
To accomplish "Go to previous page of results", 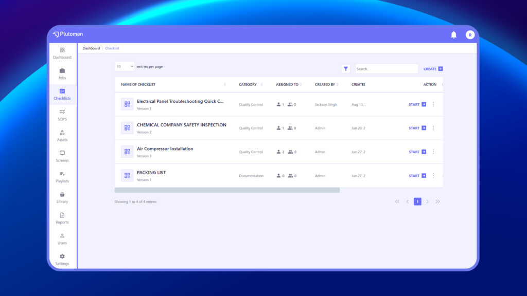I will pyautogui.click(x=408, y=201).
